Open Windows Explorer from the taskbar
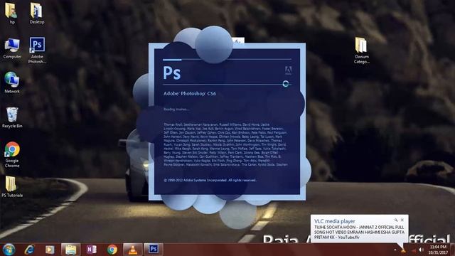 point(70,250)
